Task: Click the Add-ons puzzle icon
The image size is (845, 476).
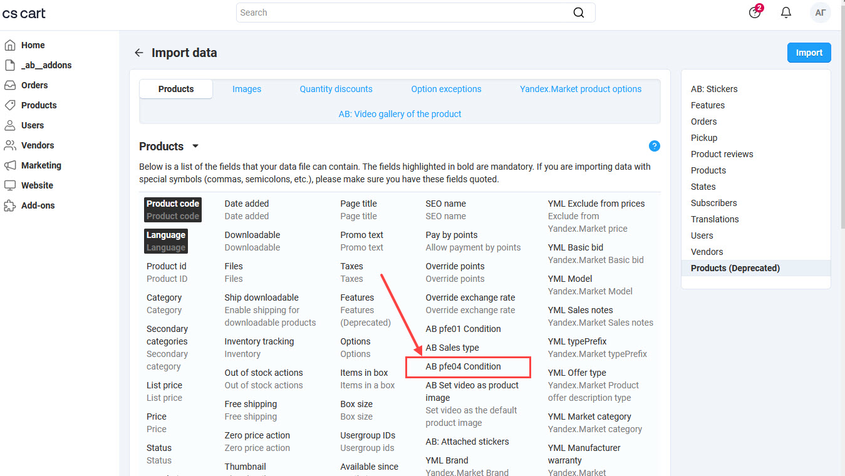Action: tap(10, 205)
